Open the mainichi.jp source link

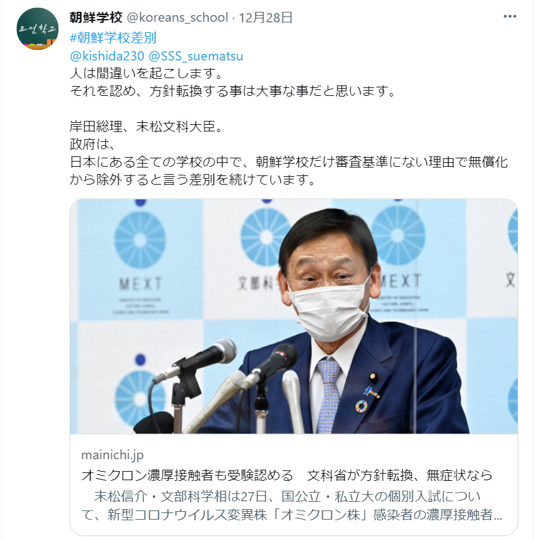(x=112, y=455)
